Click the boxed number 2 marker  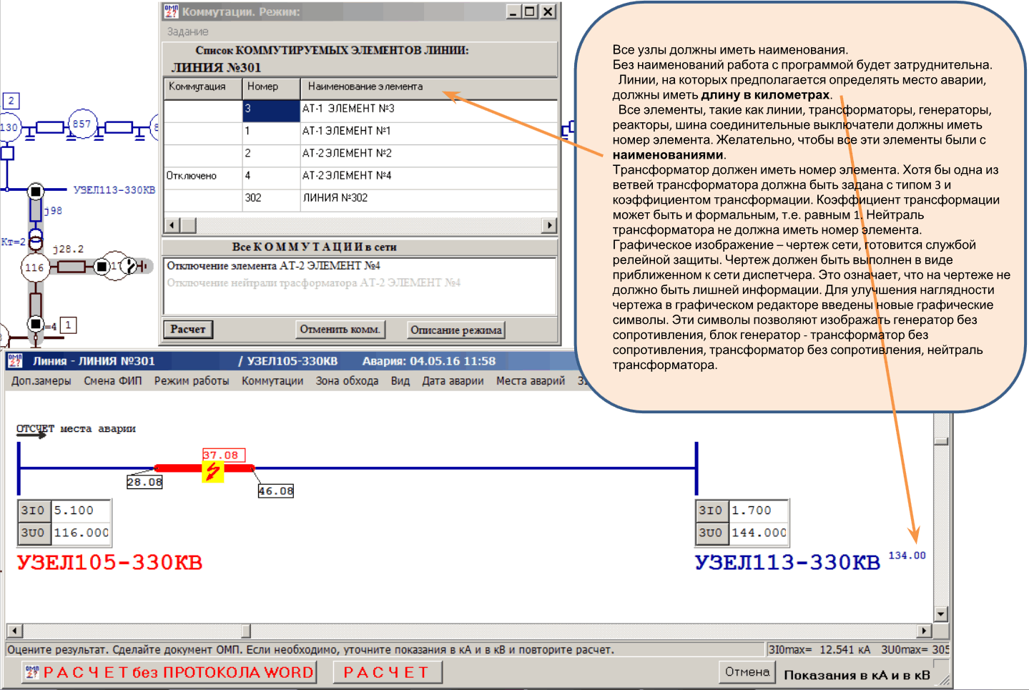click(x=11, y=101)
